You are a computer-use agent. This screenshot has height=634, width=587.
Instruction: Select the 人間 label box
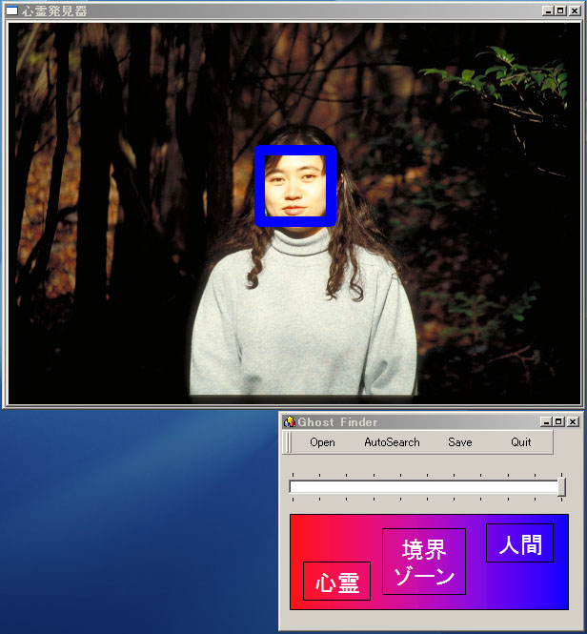519,543
